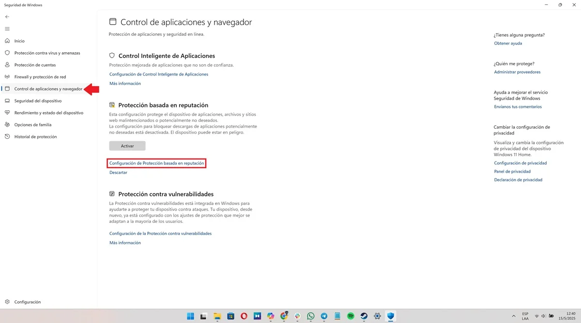Click the Activar button
The width and height of the screenshot is (581, 323).
127,146
